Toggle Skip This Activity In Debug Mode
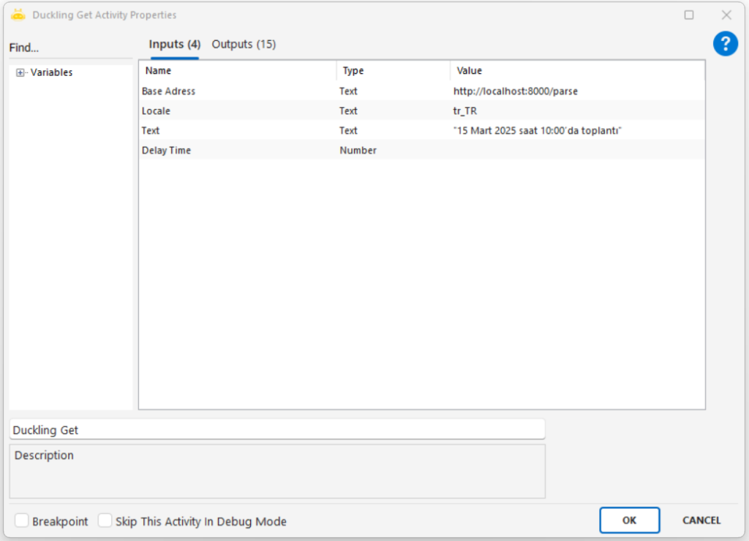Screen dimensions: 749x541 105,521
